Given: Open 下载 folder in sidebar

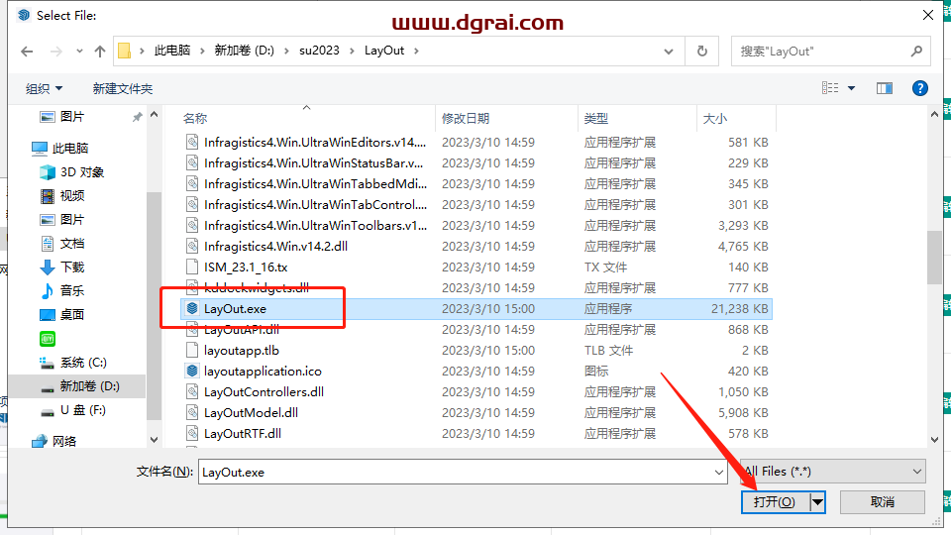Looking at the screenshot, I should pos(61,267).
